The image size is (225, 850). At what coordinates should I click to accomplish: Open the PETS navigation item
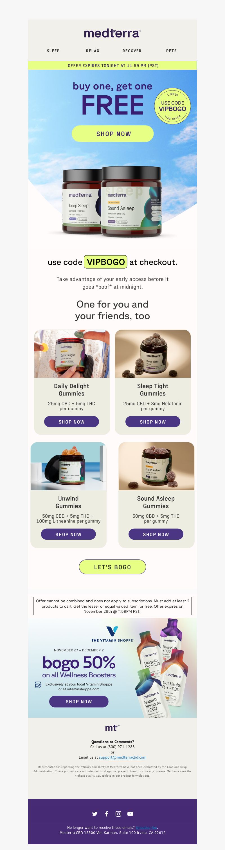pos(171,51)
